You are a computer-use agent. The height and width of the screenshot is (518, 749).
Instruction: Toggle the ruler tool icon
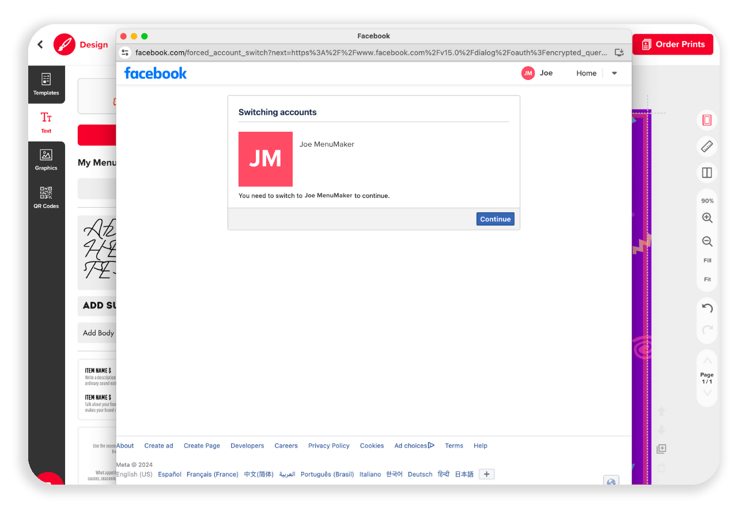[x=707, y=146]
